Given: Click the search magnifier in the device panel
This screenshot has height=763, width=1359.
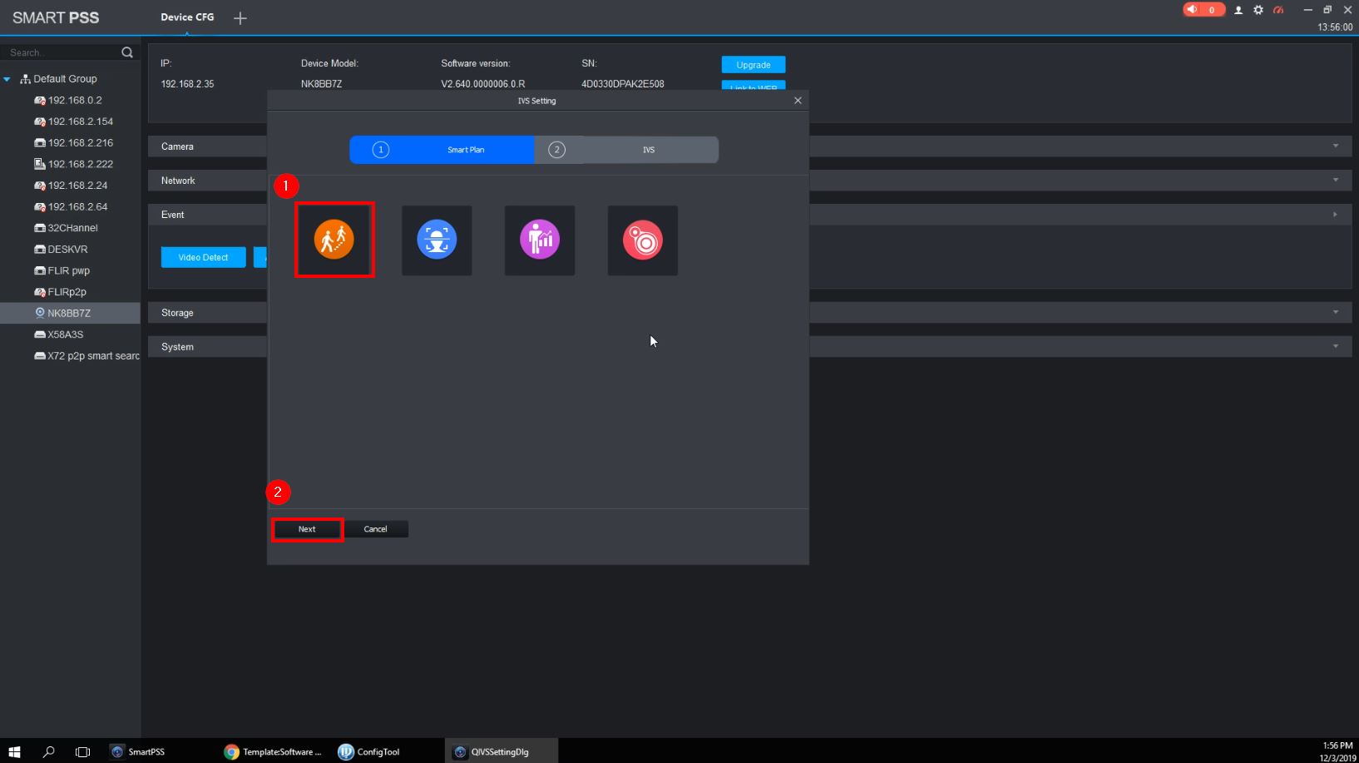Looking at the screenshot, I should (x=127, y=52).
